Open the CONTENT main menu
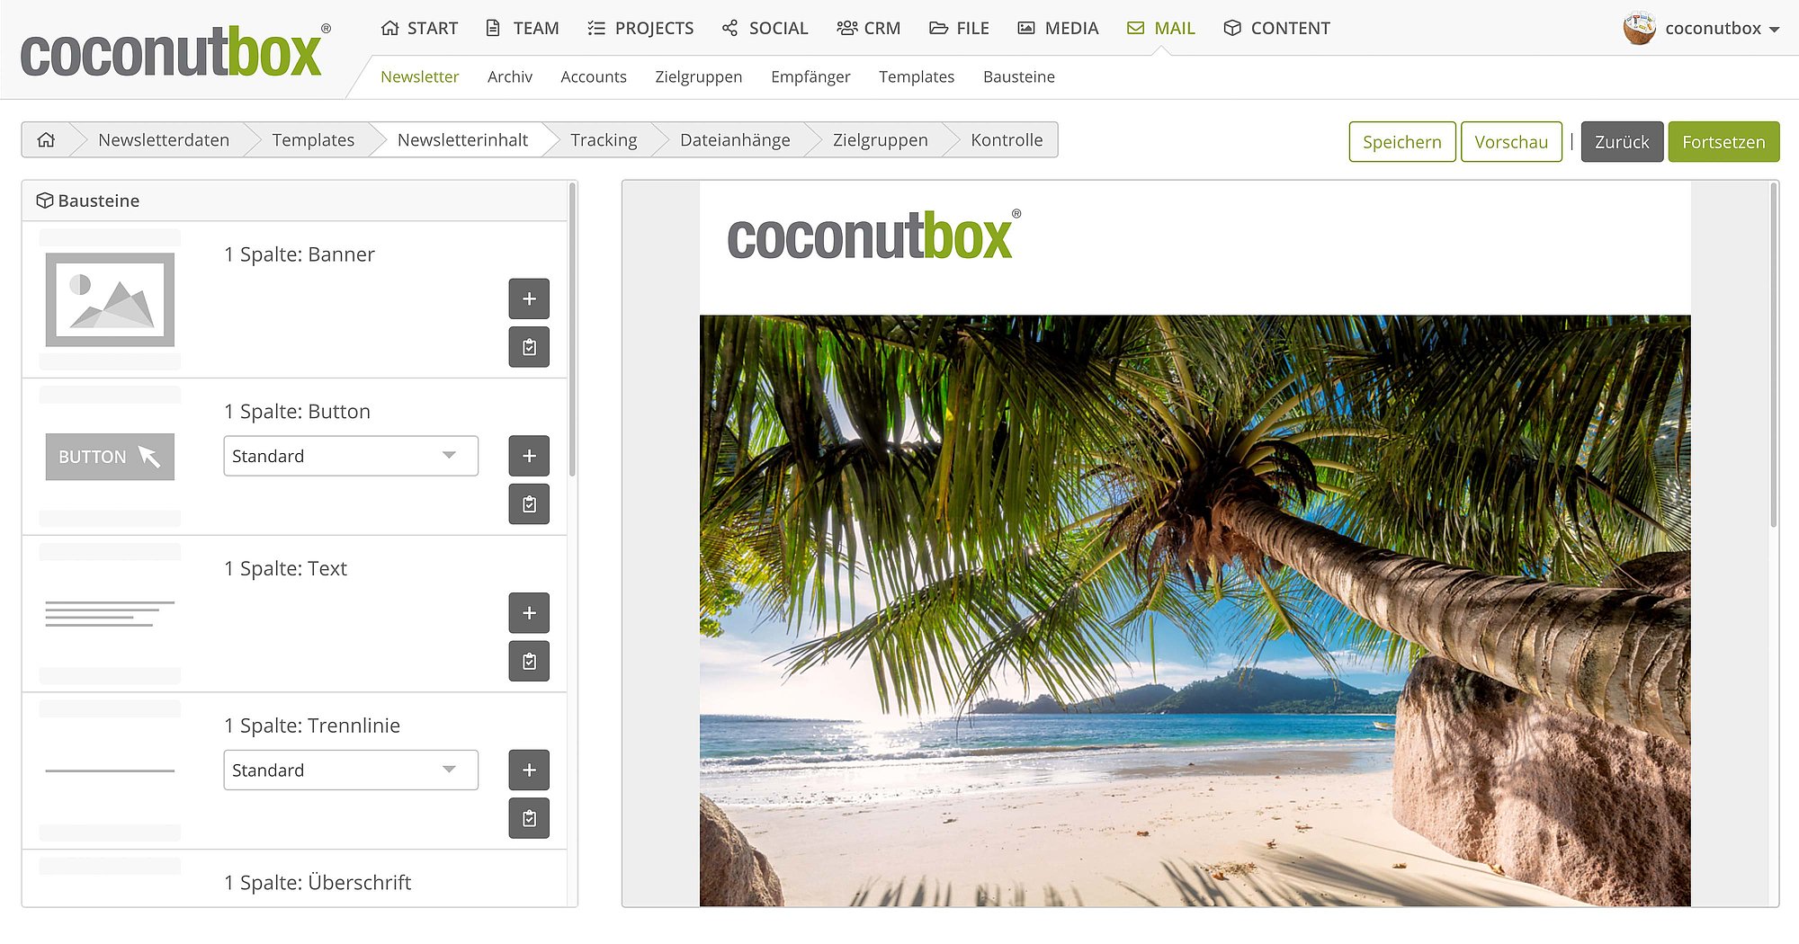This screenshot has width=1799, height=944. (1276, 28)
